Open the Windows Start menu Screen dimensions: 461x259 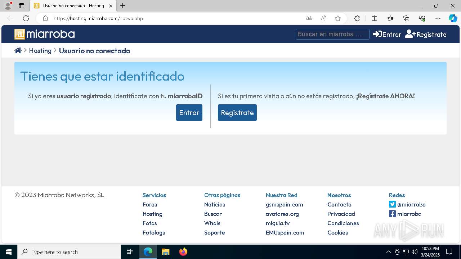9,252
